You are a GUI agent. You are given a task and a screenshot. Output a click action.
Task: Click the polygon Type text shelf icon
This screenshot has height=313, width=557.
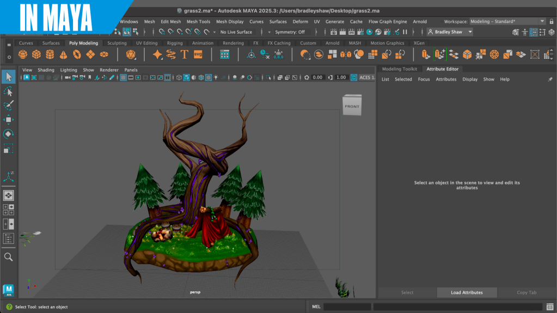(184, 54)
